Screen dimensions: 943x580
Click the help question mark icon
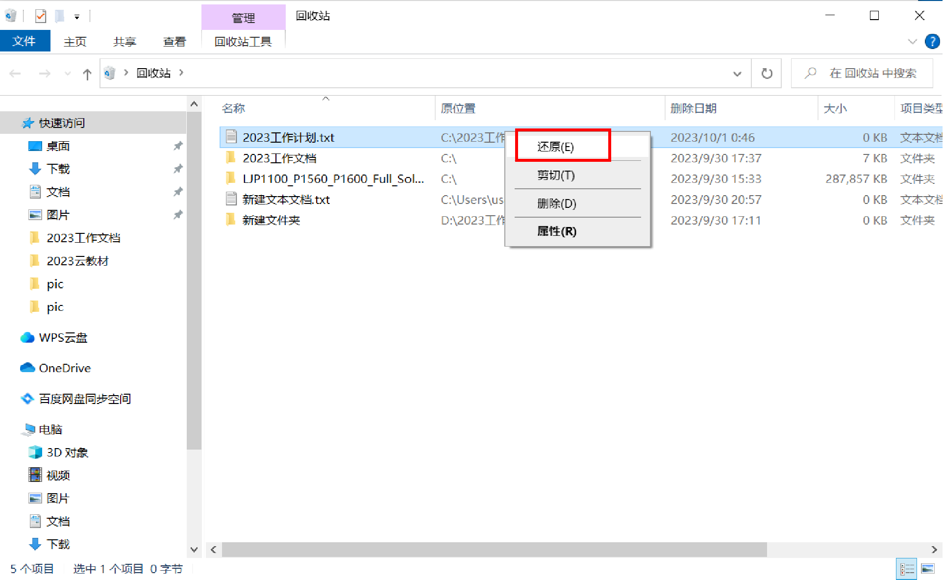pyautogui.click(x=932, y=41)
